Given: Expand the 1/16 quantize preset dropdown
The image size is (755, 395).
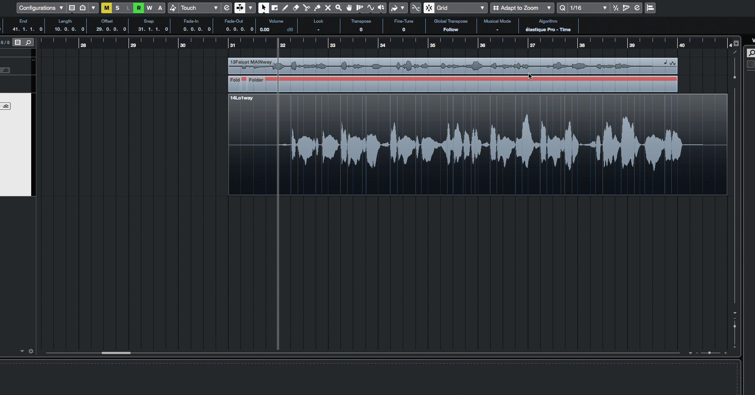Looking at the screenshot, I should pyautogui.click(x=588, y=8).
